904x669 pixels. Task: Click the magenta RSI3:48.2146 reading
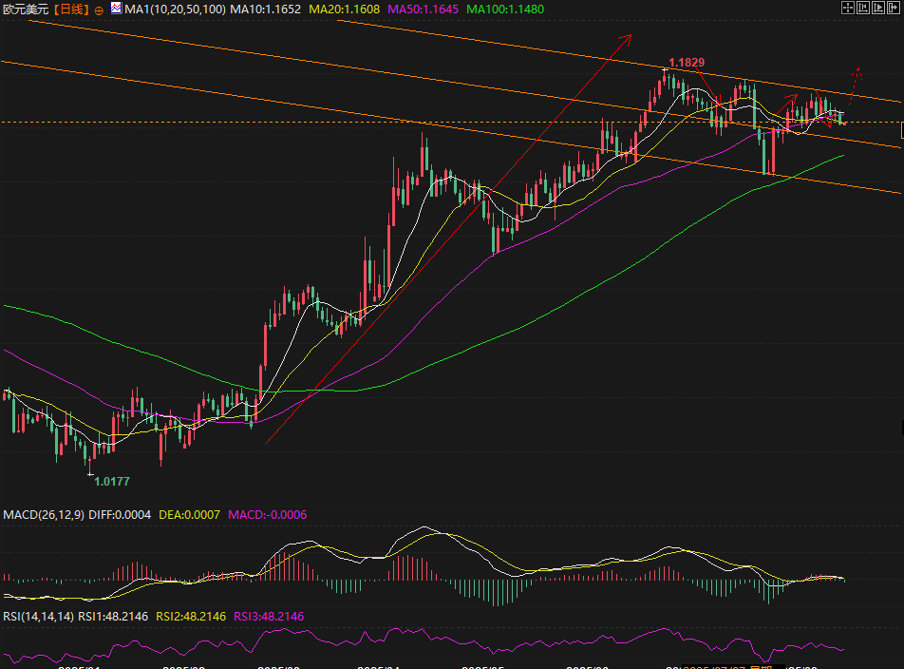pos(269,617)
